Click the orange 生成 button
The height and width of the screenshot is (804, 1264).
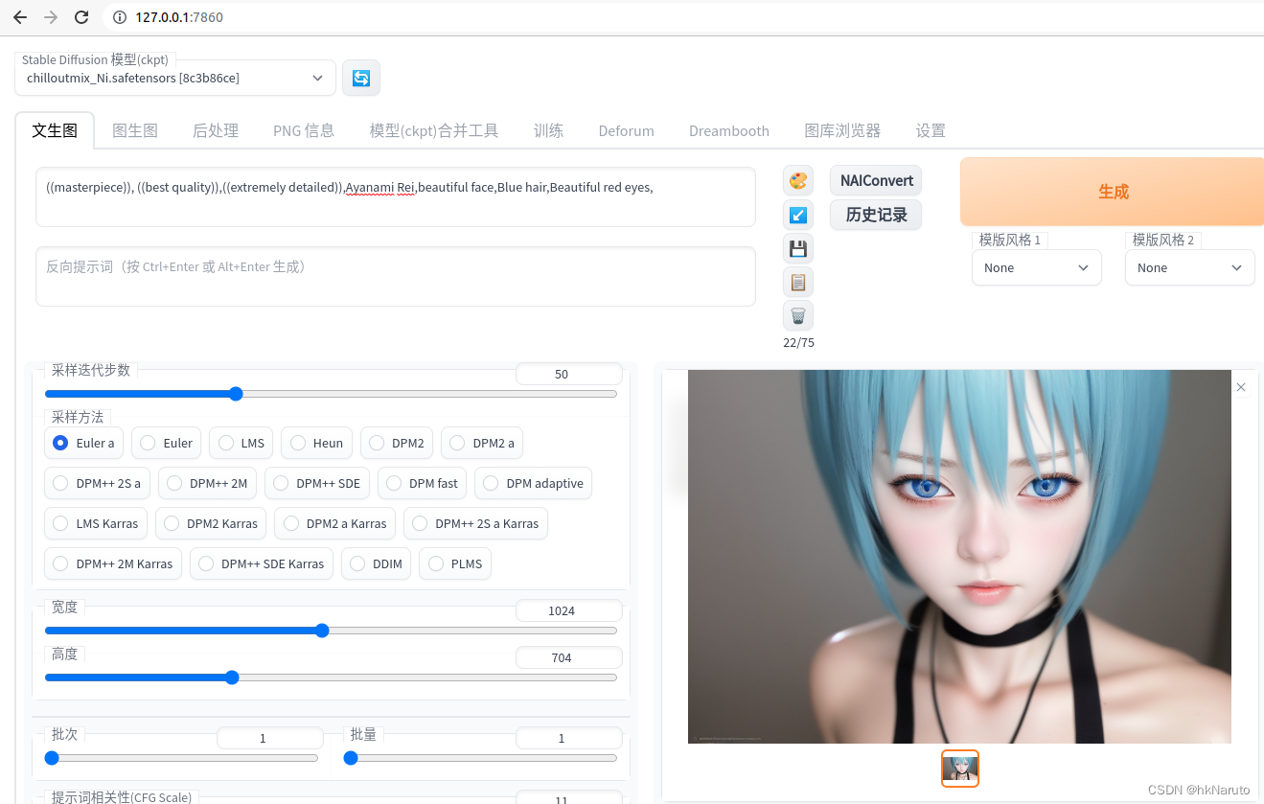[1113, 192]
